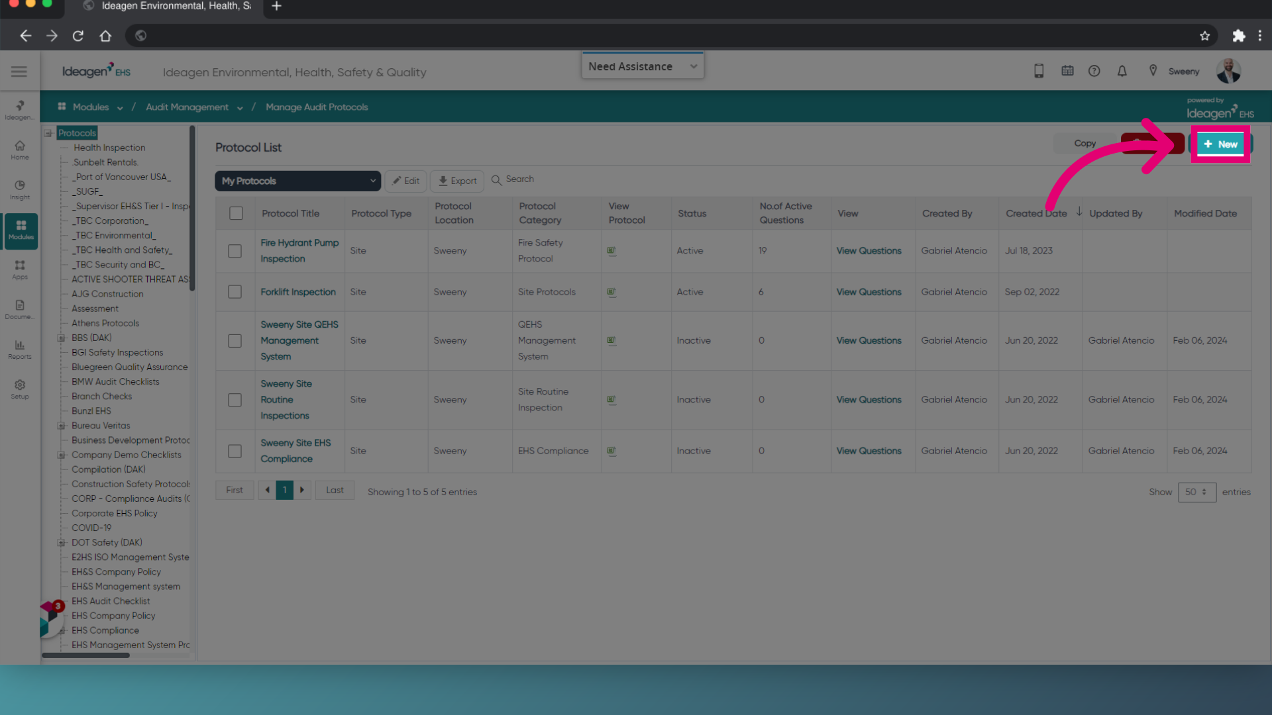Open Forklift Inspection protocol link
Image resolution: width=1272 pixels, height=715 pixels.
(298, 292)
